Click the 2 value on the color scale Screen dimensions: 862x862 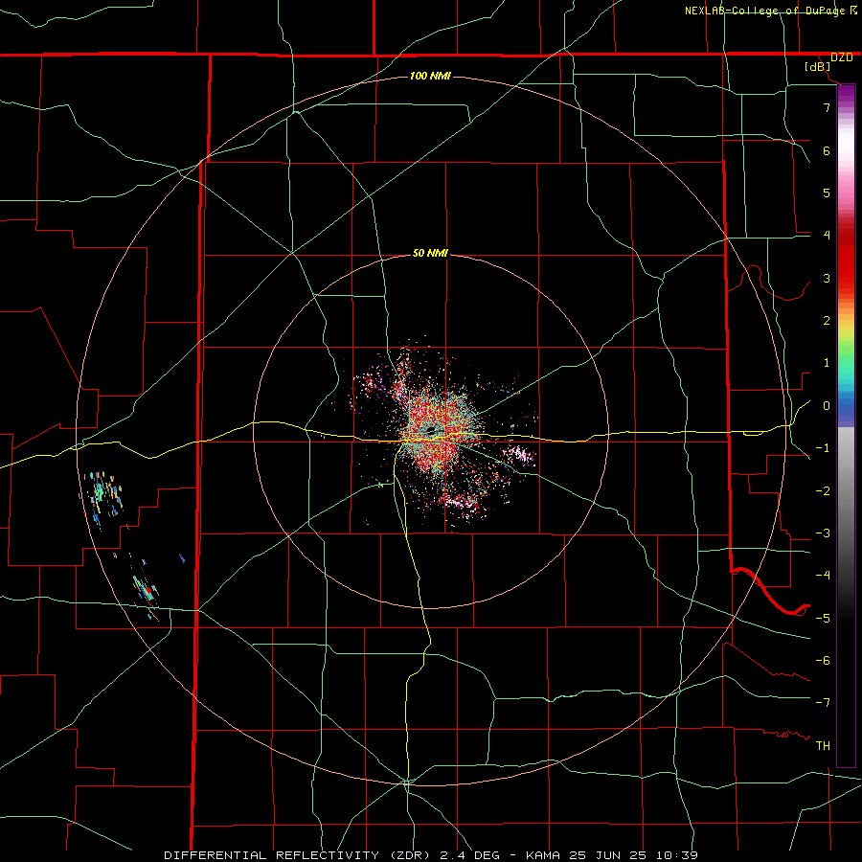point(827,321)
